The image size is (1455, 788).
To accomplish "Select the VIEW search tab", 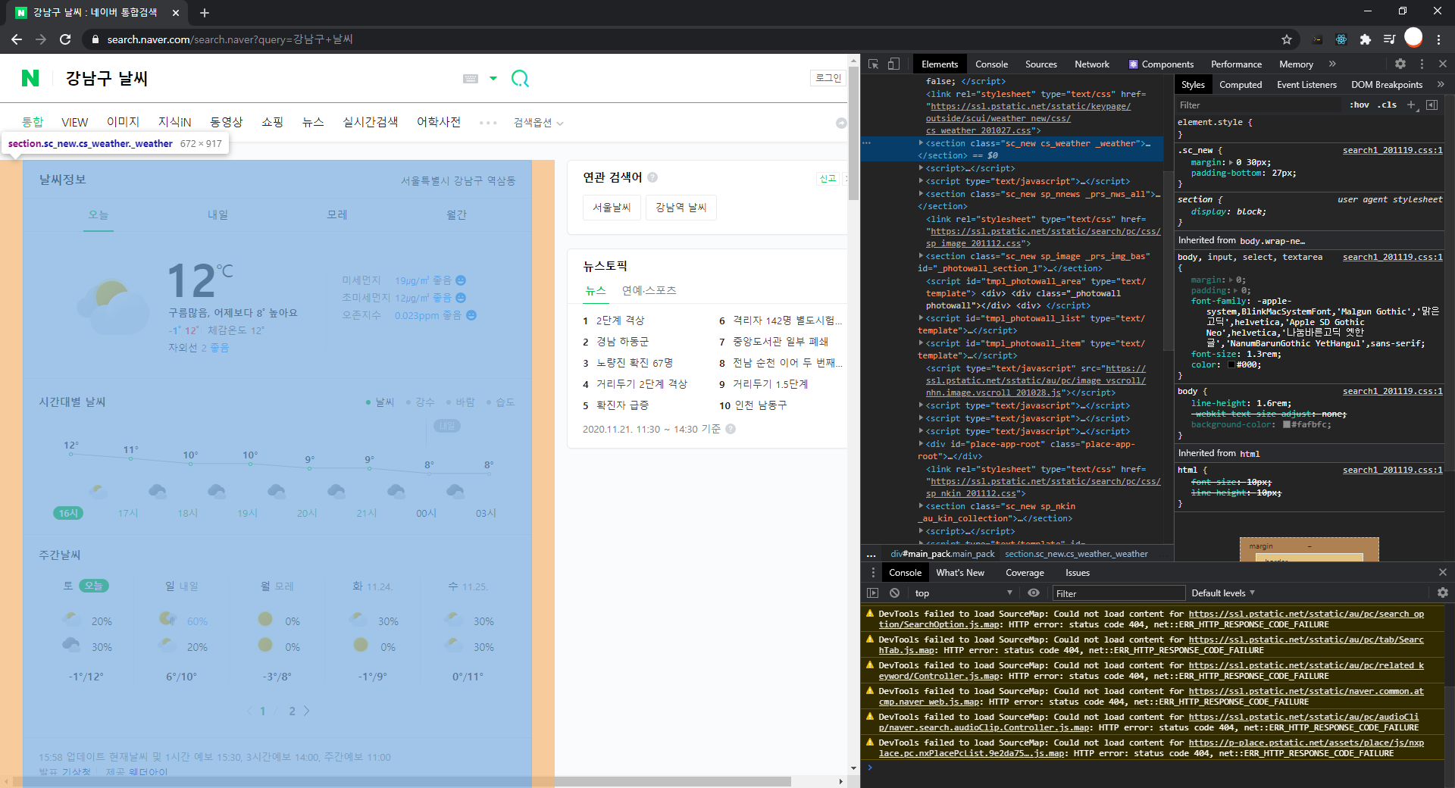I will coord(74,122).
